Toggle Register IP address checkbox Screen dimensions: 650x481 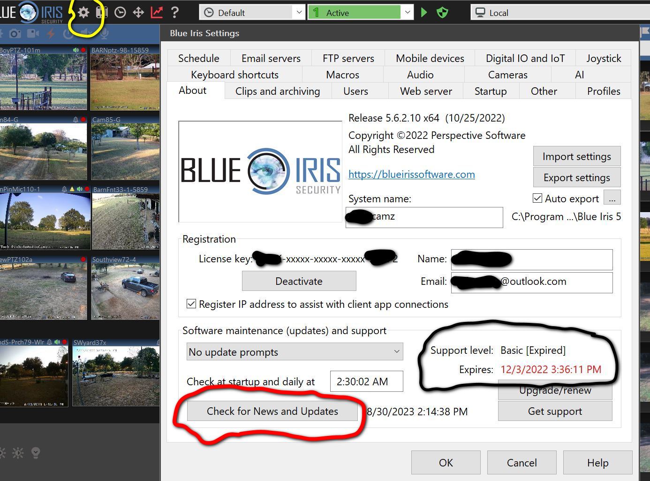(191, 304)
